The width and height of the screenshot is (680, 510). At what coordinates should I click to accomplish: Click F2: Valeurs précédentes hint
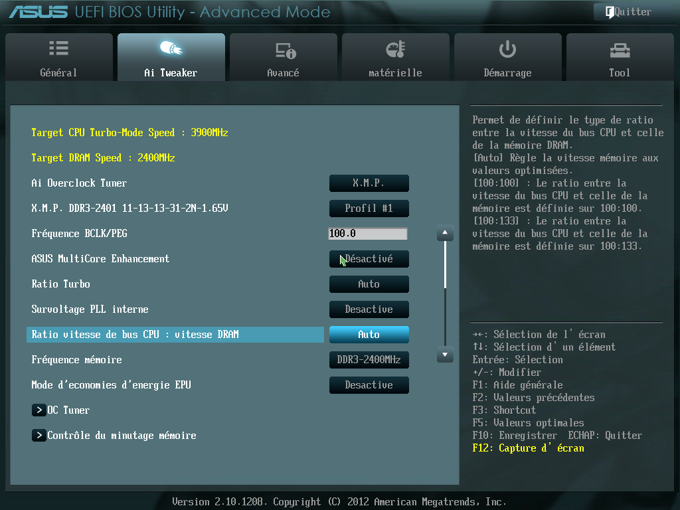pos(533,398)
